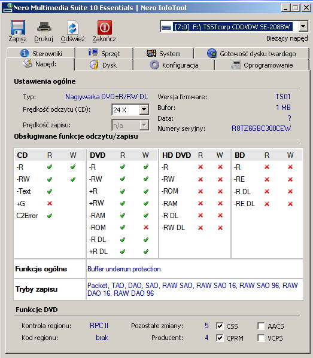313x358 pixels.
Task: Switch to the Sprzęt tab
Action: pyautogui.click(x=104, y=53)
